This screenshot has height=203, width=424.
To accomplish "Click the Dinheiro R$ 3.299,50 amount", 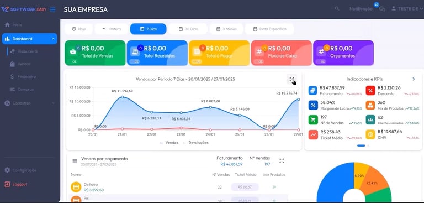I will [93, 190].
